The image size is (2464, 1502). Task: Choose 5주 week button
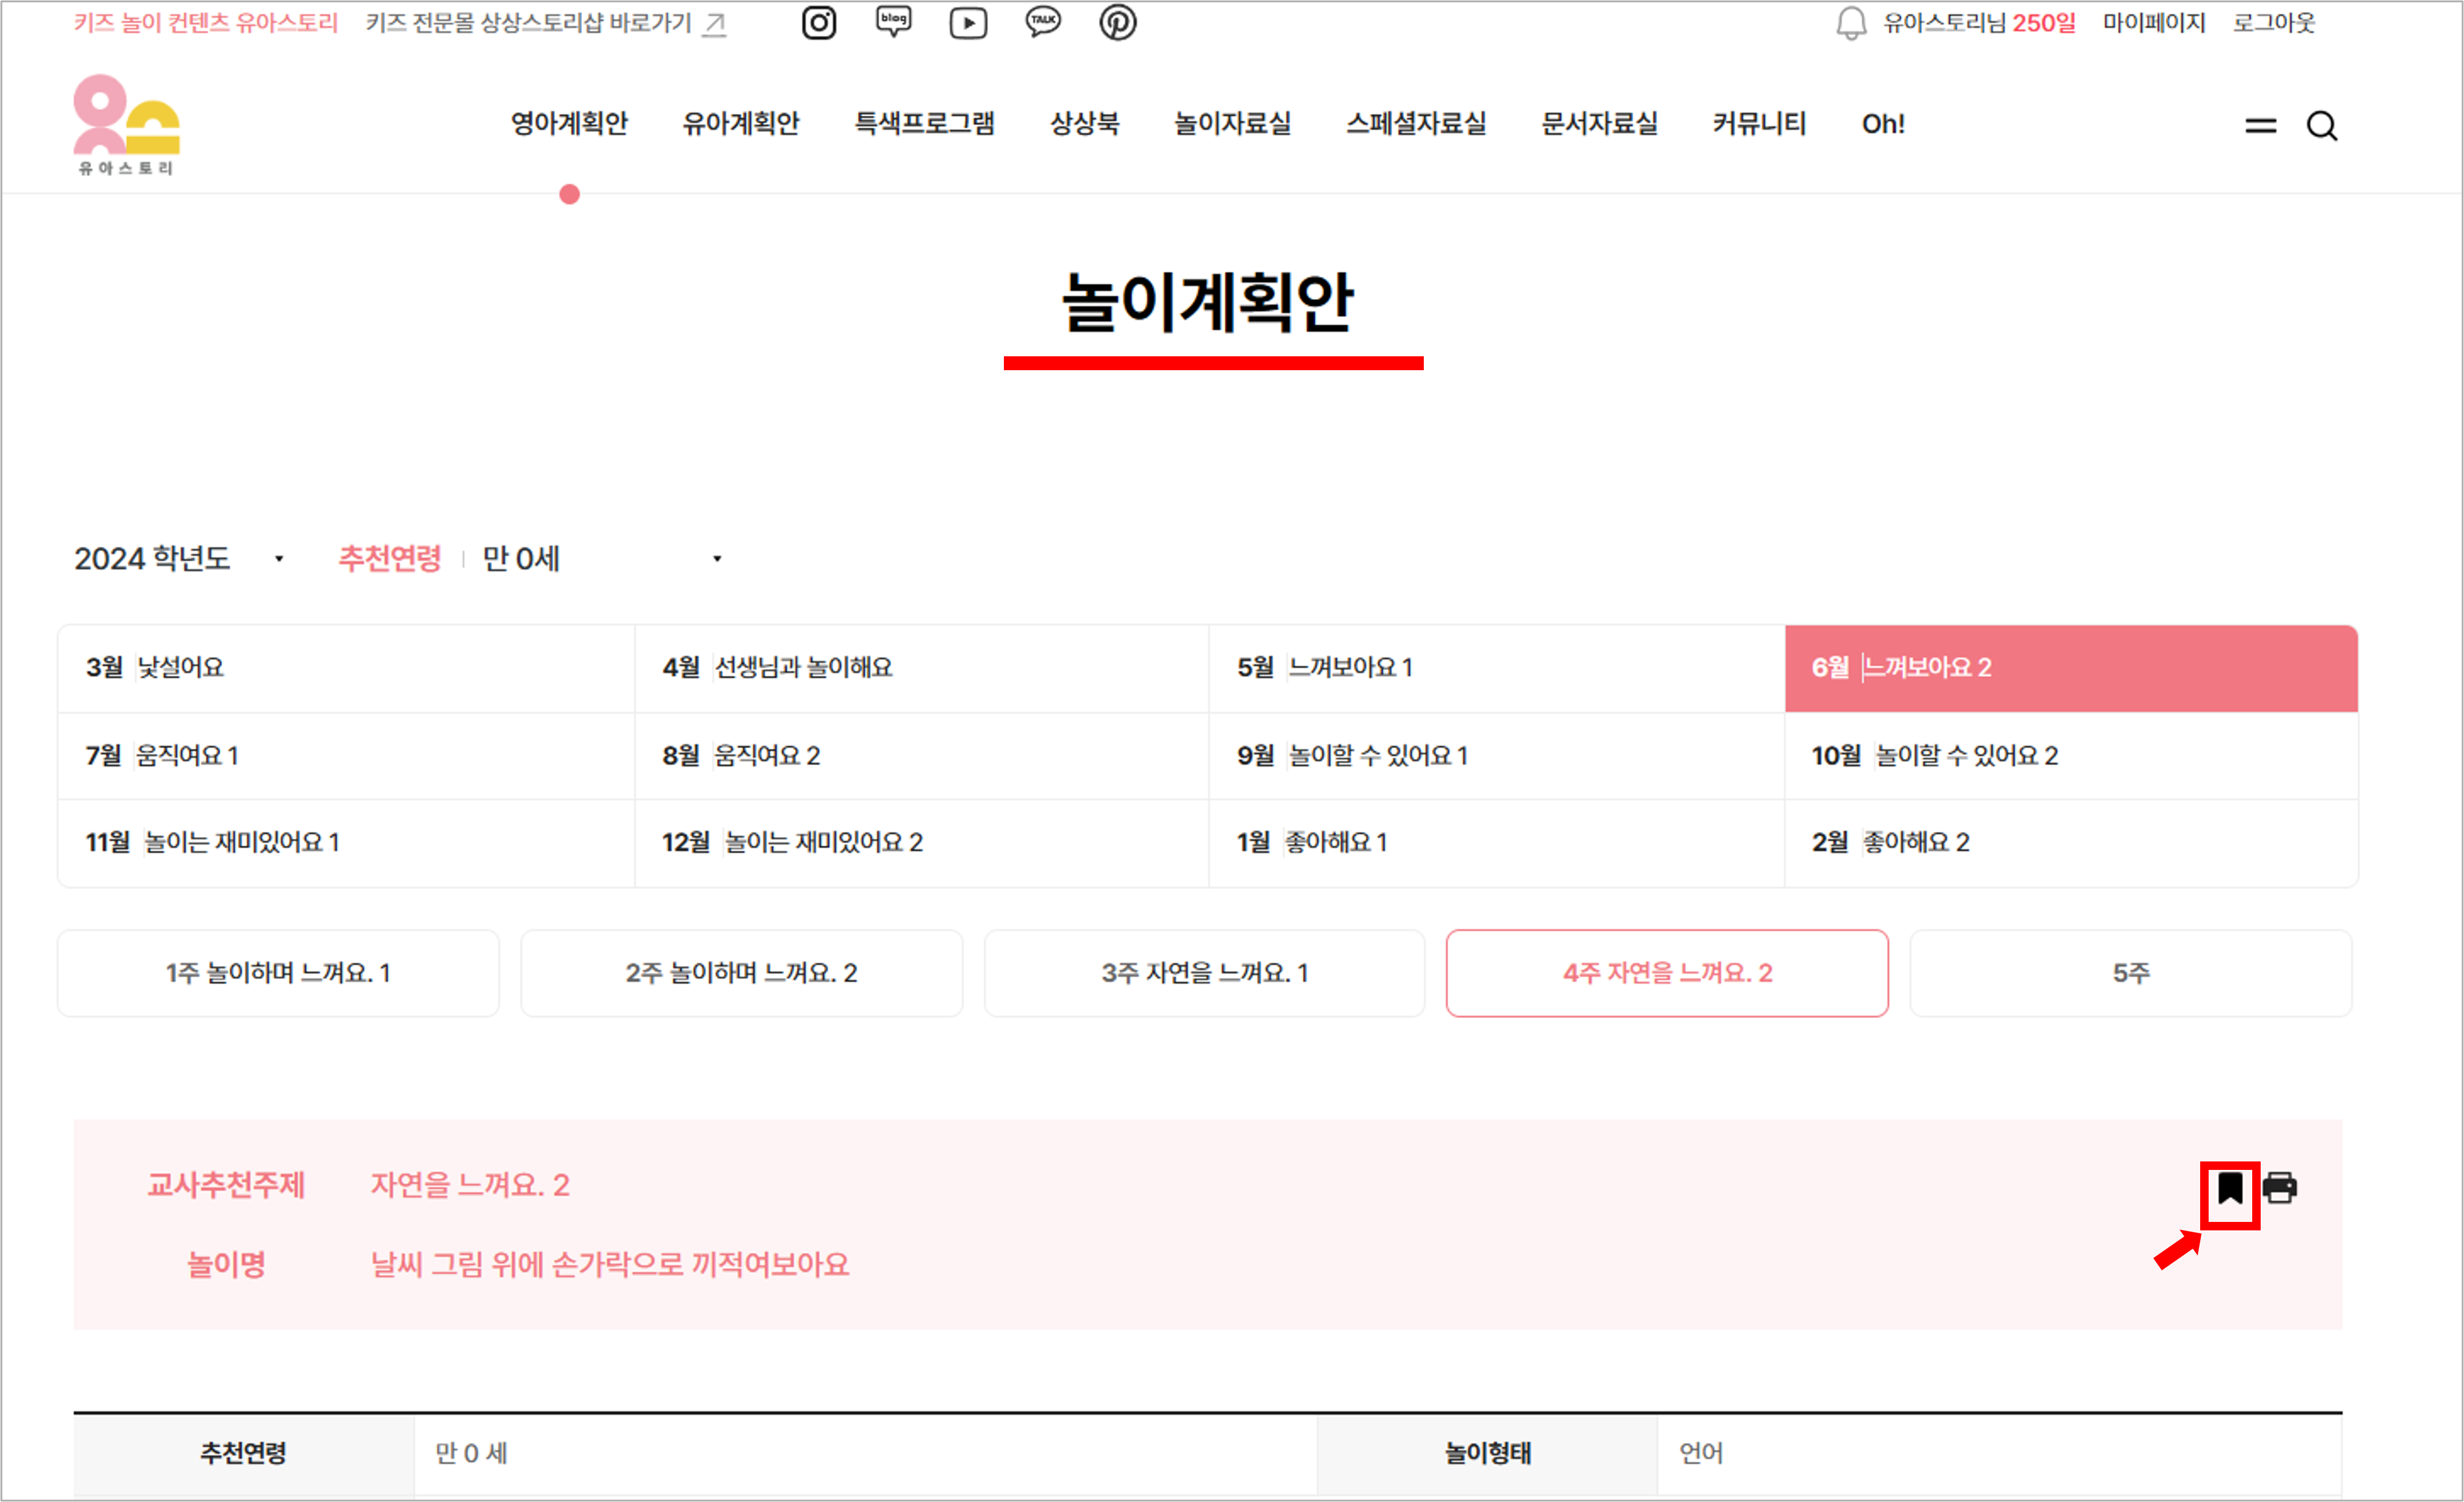[2131, 973]
